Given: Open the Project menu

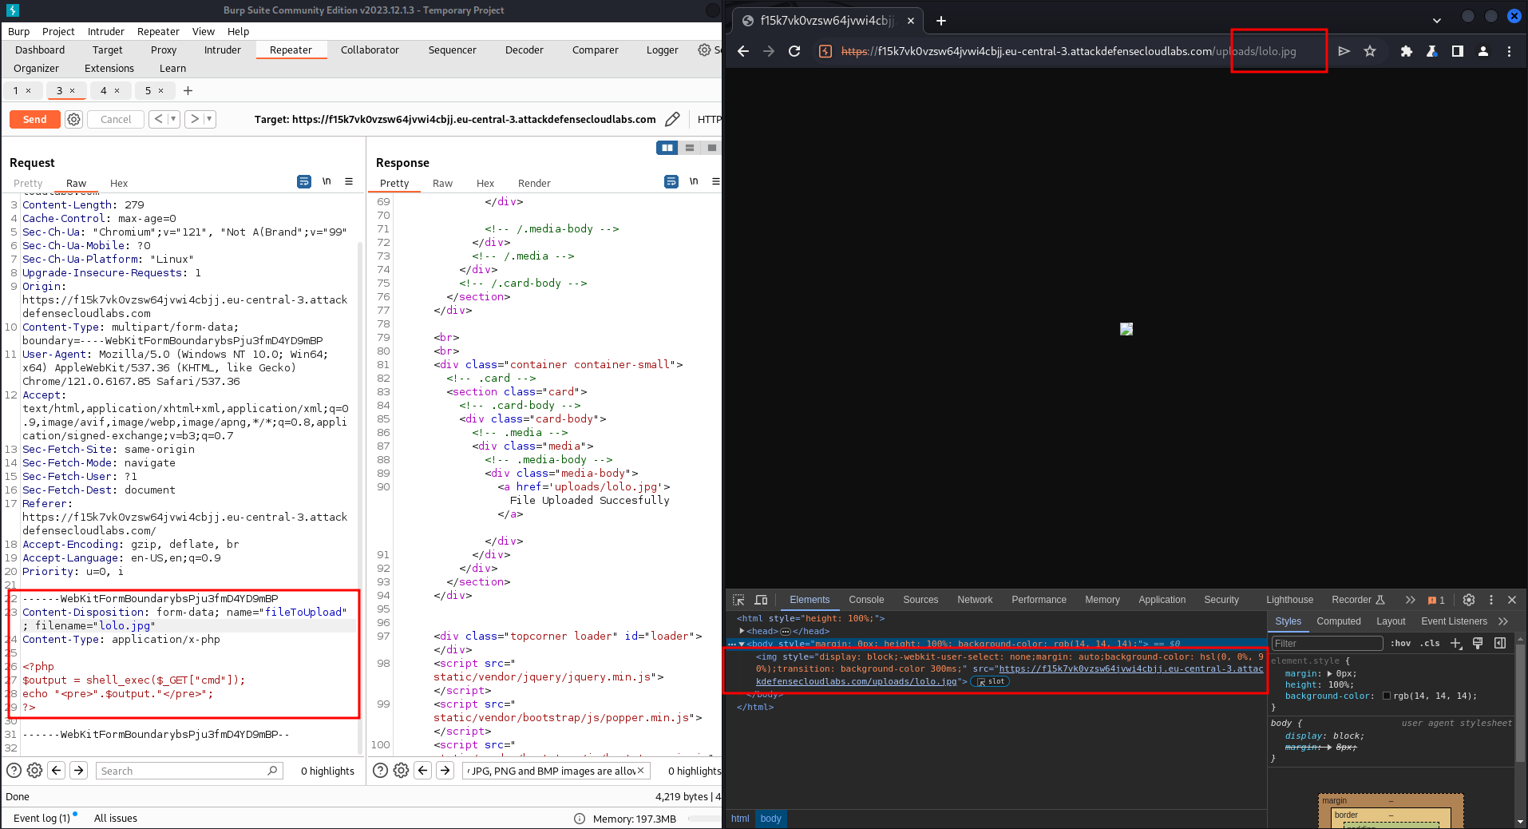Looking at the screenshot, I should pyautogui.click(x=58, y=31).
